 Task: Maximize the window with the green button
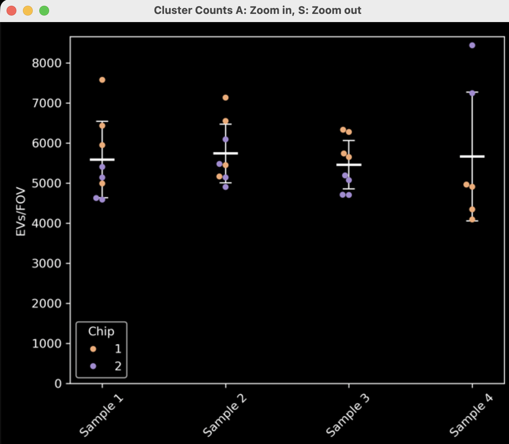pos(44,11)
